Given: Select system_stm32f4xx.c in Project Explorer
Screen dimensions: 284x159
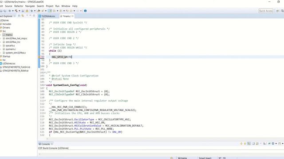Looking at the screenshot, I should 16,53.
